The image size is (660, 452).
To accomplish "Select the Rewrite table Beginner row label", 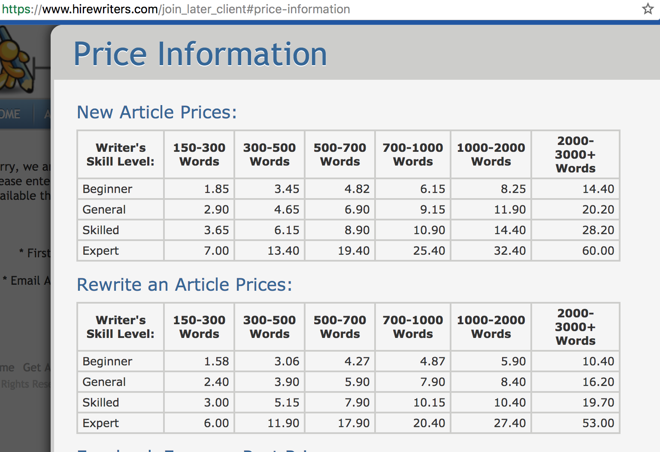I will click(x=121, y=361).
